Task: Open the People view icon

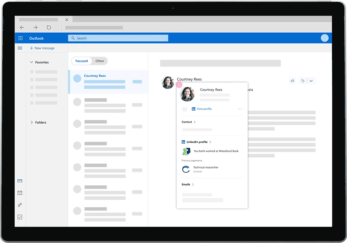Action: tap(20, 205)
